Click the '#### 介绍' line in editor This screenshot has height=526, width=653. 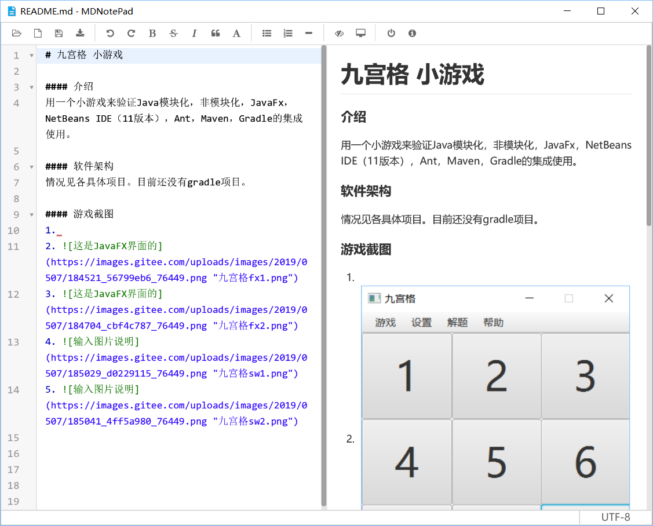coord(69,87)
